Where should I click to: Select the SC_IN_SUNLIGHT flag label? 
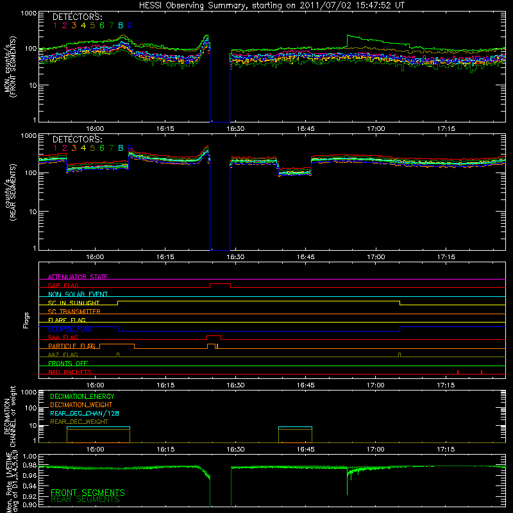click(x=74, y=303)
